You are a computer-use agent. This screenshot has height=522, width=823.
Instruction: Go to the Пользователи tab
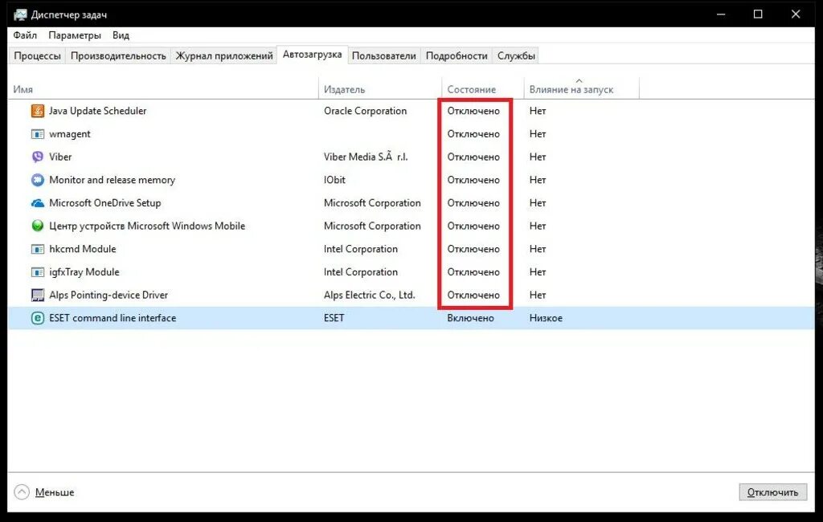click(383, 55)
